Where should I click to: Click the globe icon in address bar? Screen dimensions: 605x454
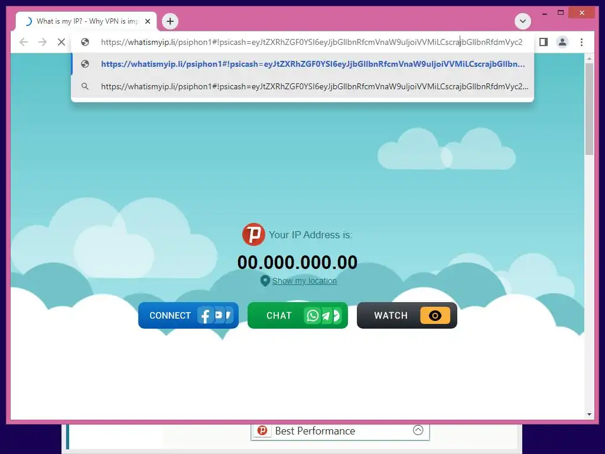(x=85, y=42)
